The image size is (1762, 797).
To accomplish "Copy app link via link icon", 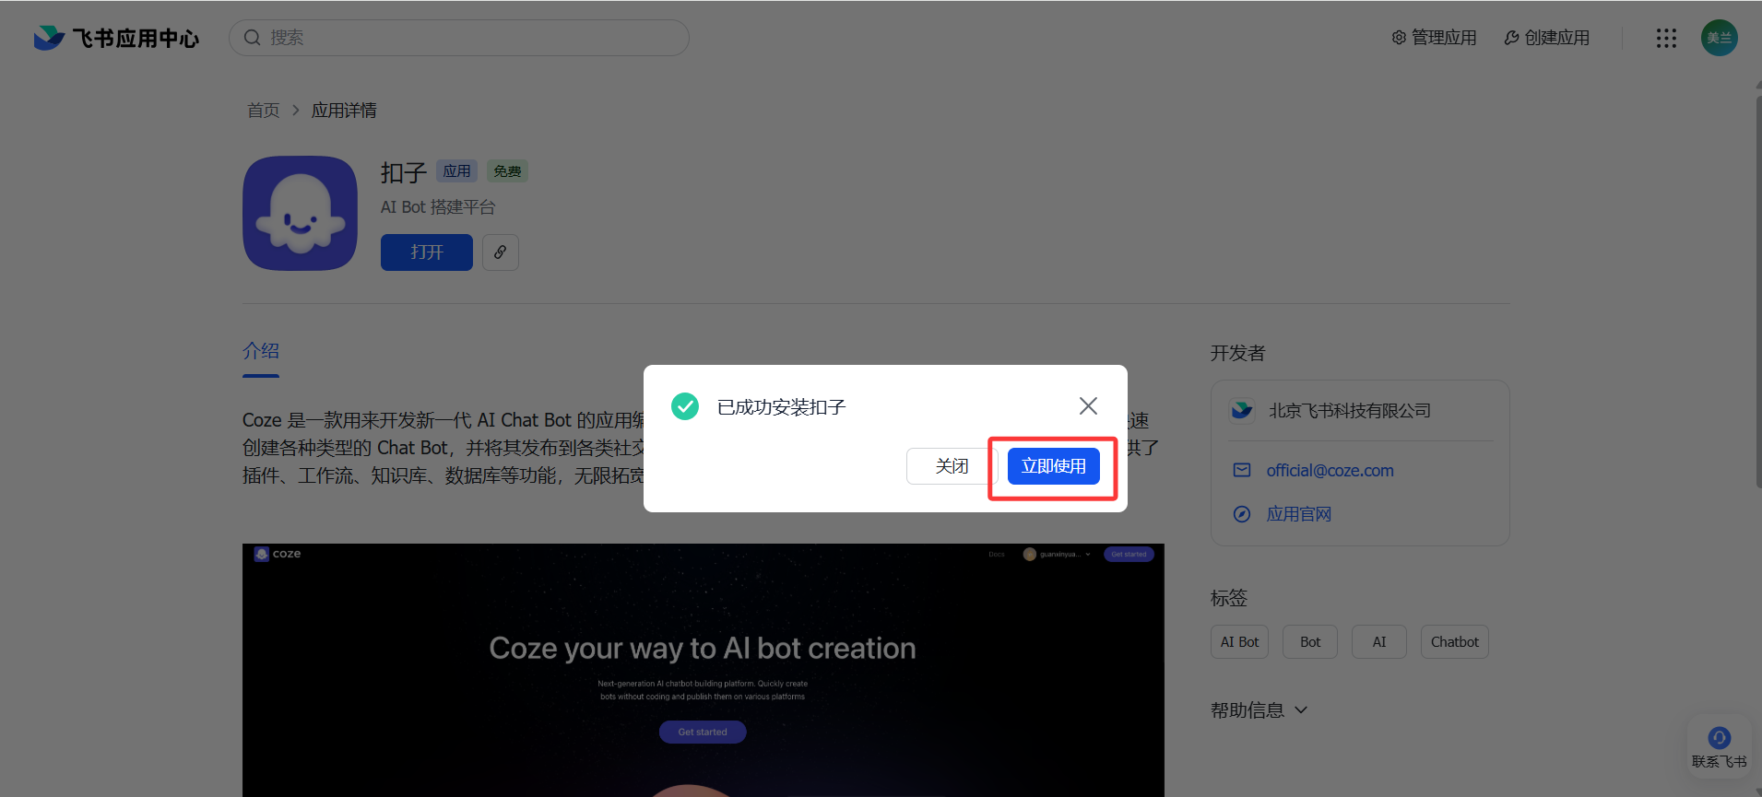I will (501, 252).
